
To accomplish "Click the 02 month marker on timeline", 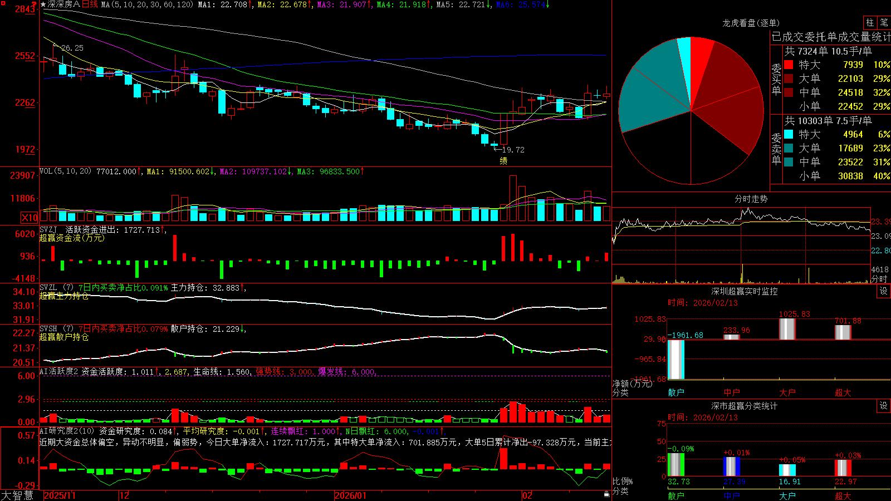I will click(527, 495).
